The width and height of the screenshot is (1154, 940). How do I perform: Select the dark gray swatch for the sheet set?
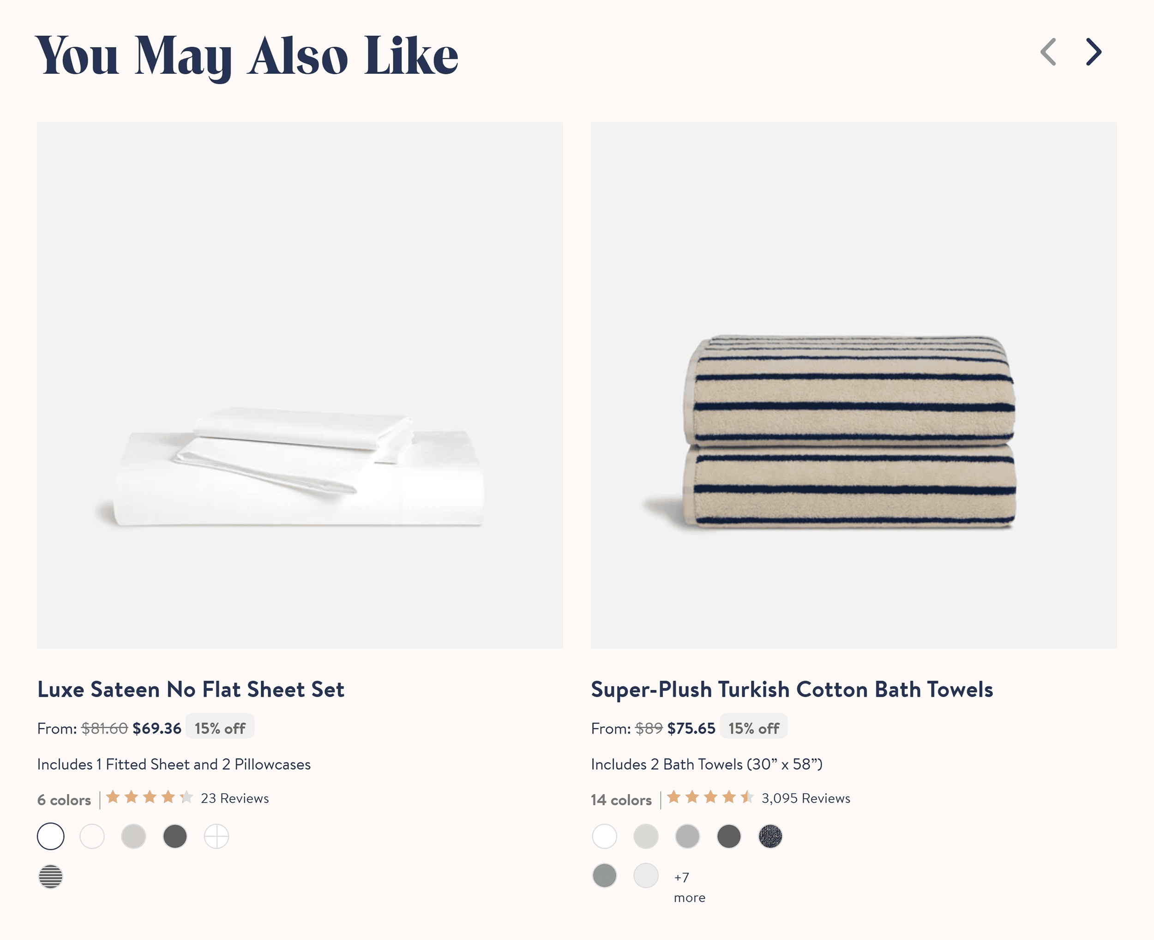(175, 837)
